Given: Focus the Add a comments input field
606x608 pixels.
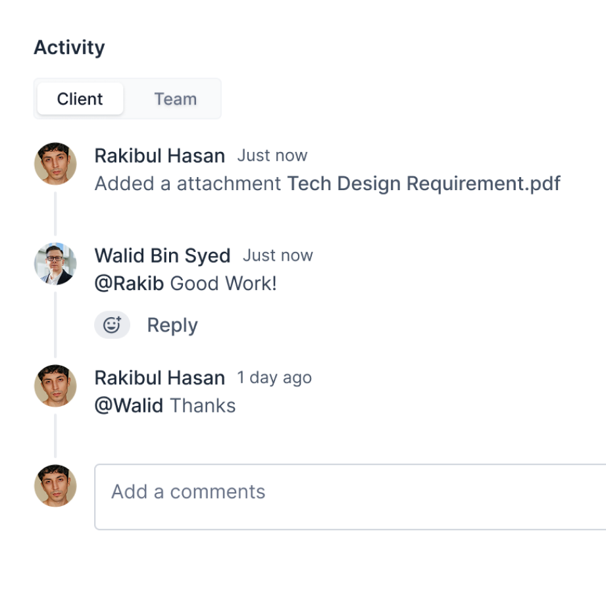Looking at the screenshot, I should [x=351, y=497].
